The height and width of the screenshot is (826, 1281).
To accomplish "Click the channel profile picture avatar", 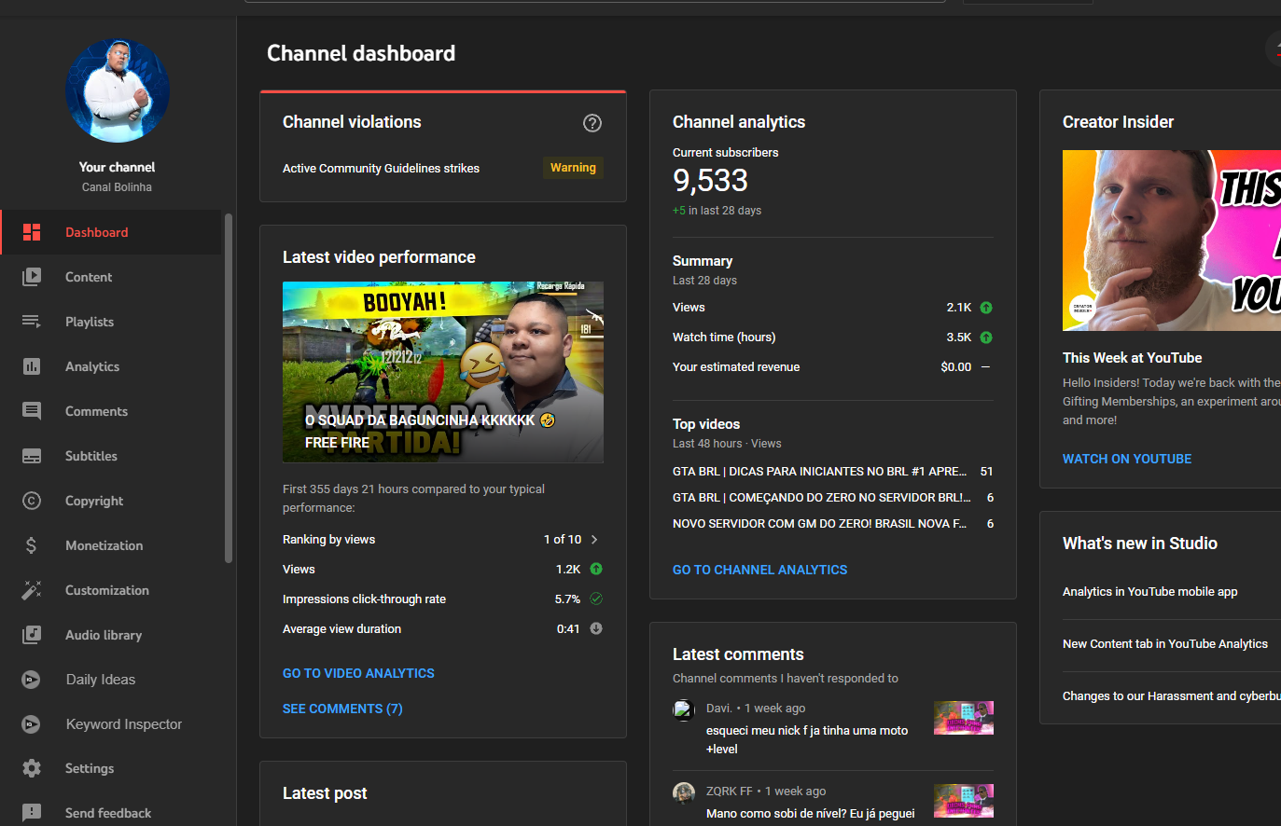I will (x=118, y=90).
